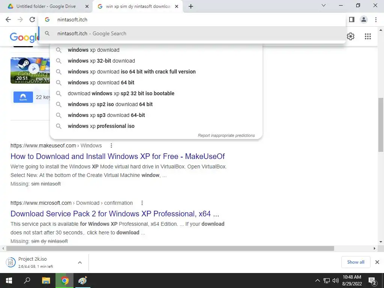Image resolution: width=384 pixels, height=288 pixels.
Task: Open Windows taskbar search
Action: click(x=27, y=280)
